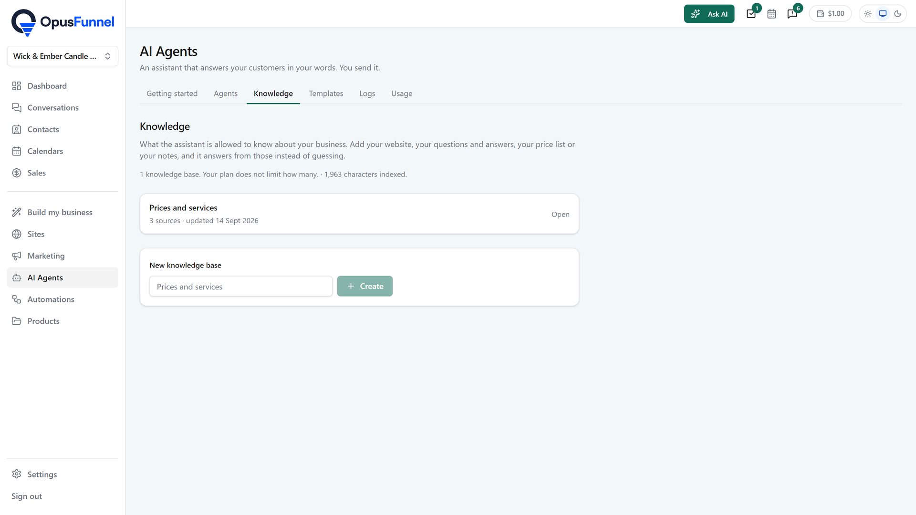
Task: Click the Create knowledge base button
Action: coord(365,286)
